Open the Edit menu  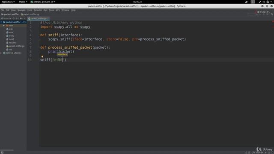pos(8,10)
